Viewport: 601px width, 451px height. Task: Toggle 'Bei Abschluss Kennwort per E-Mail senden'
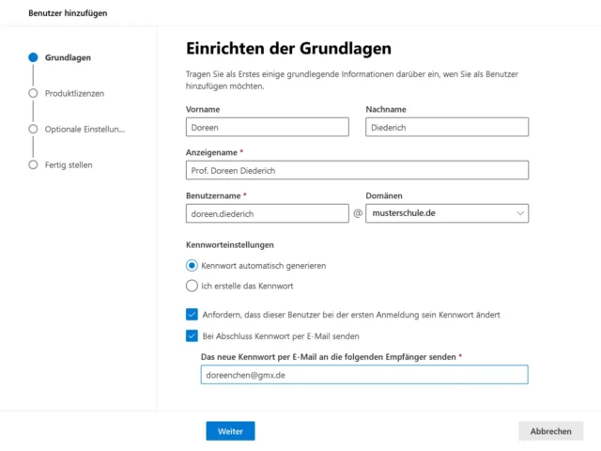click(x=193, y=335)
